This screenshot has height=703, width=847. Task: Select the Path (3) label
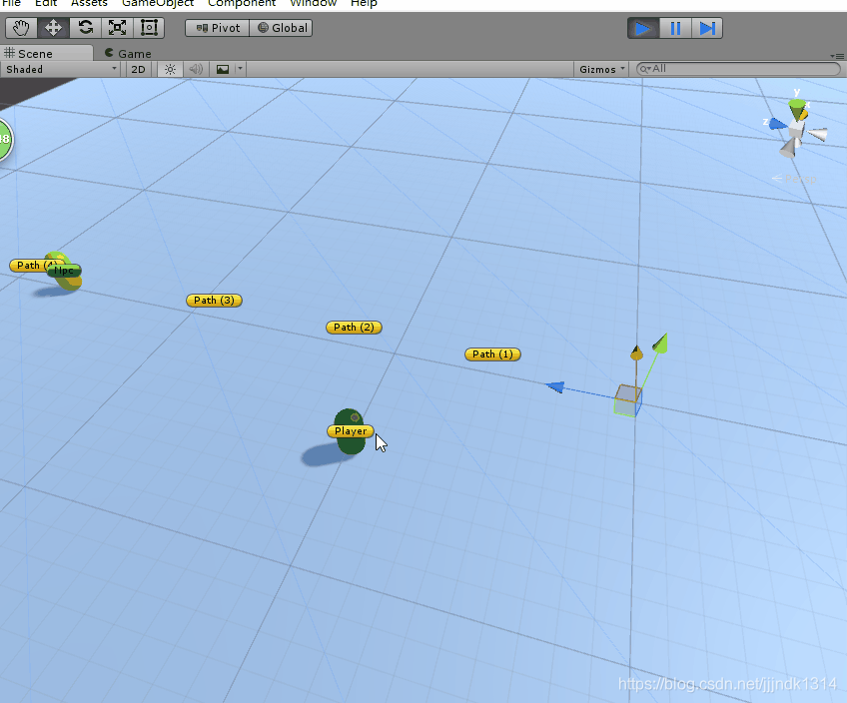tap(214, 301)
